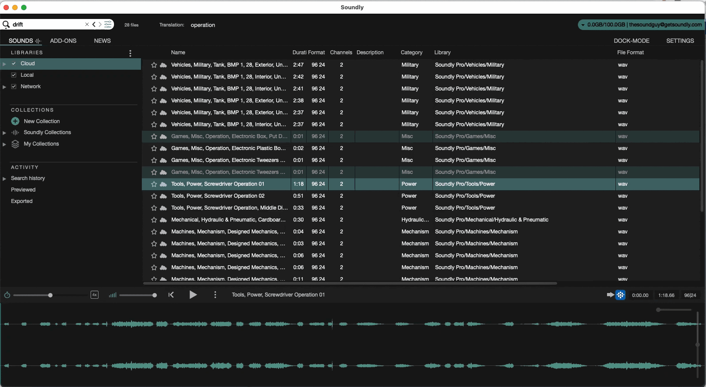Expand the Cloud library tree
The height and width of the screenshot is (387, 706).
4,64
